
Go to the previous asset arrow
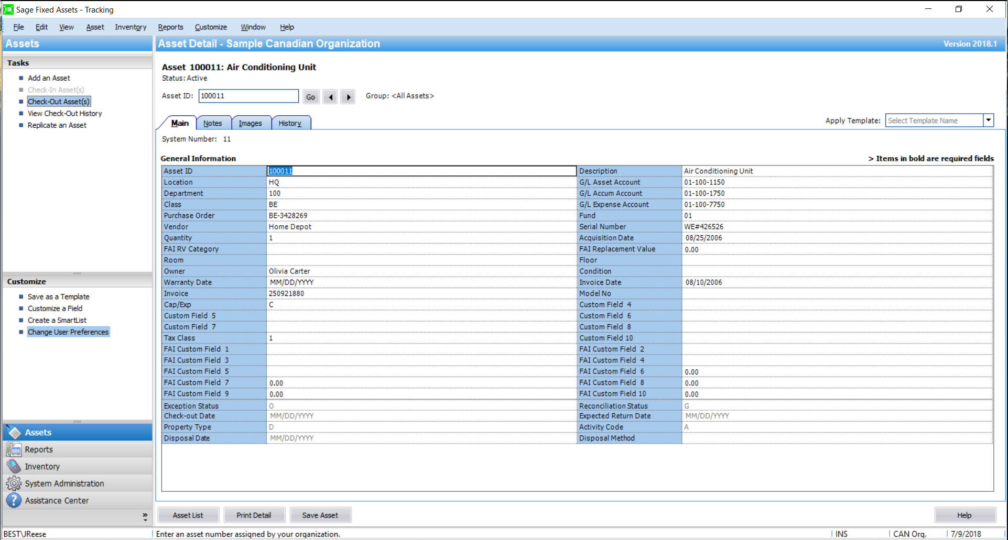point(330,97)
